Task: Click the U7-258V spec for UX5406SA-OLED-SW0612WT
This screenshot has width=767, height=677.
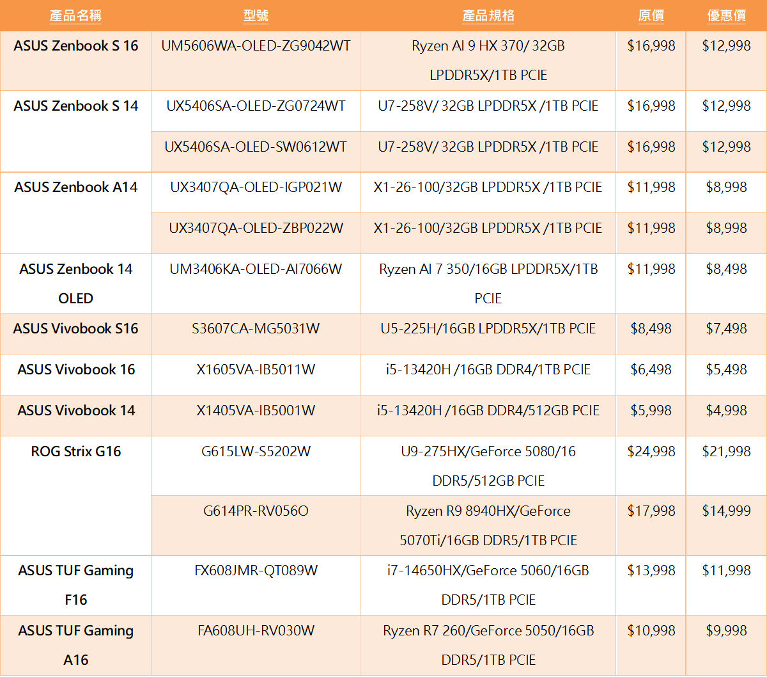Action: [x=488, y=147]
